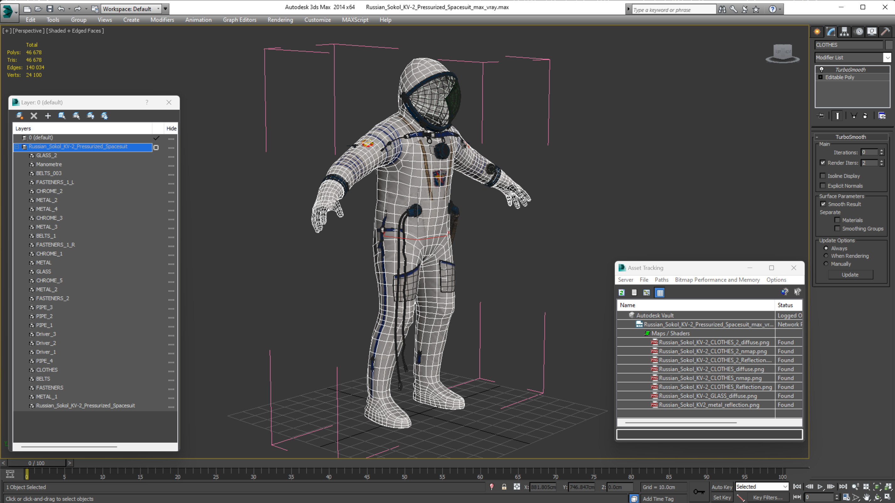
Task: Click the Auto Key button
Action: pos(722,487)
